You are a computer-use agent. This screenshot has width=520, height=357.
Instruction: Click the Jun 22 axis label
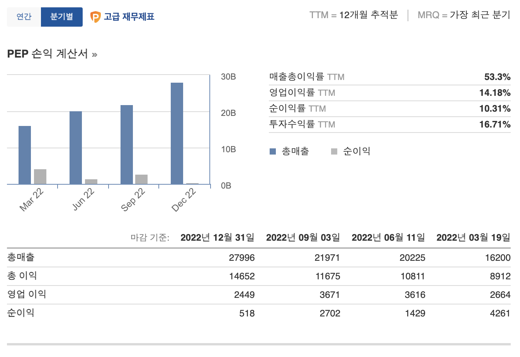(83, 199)
